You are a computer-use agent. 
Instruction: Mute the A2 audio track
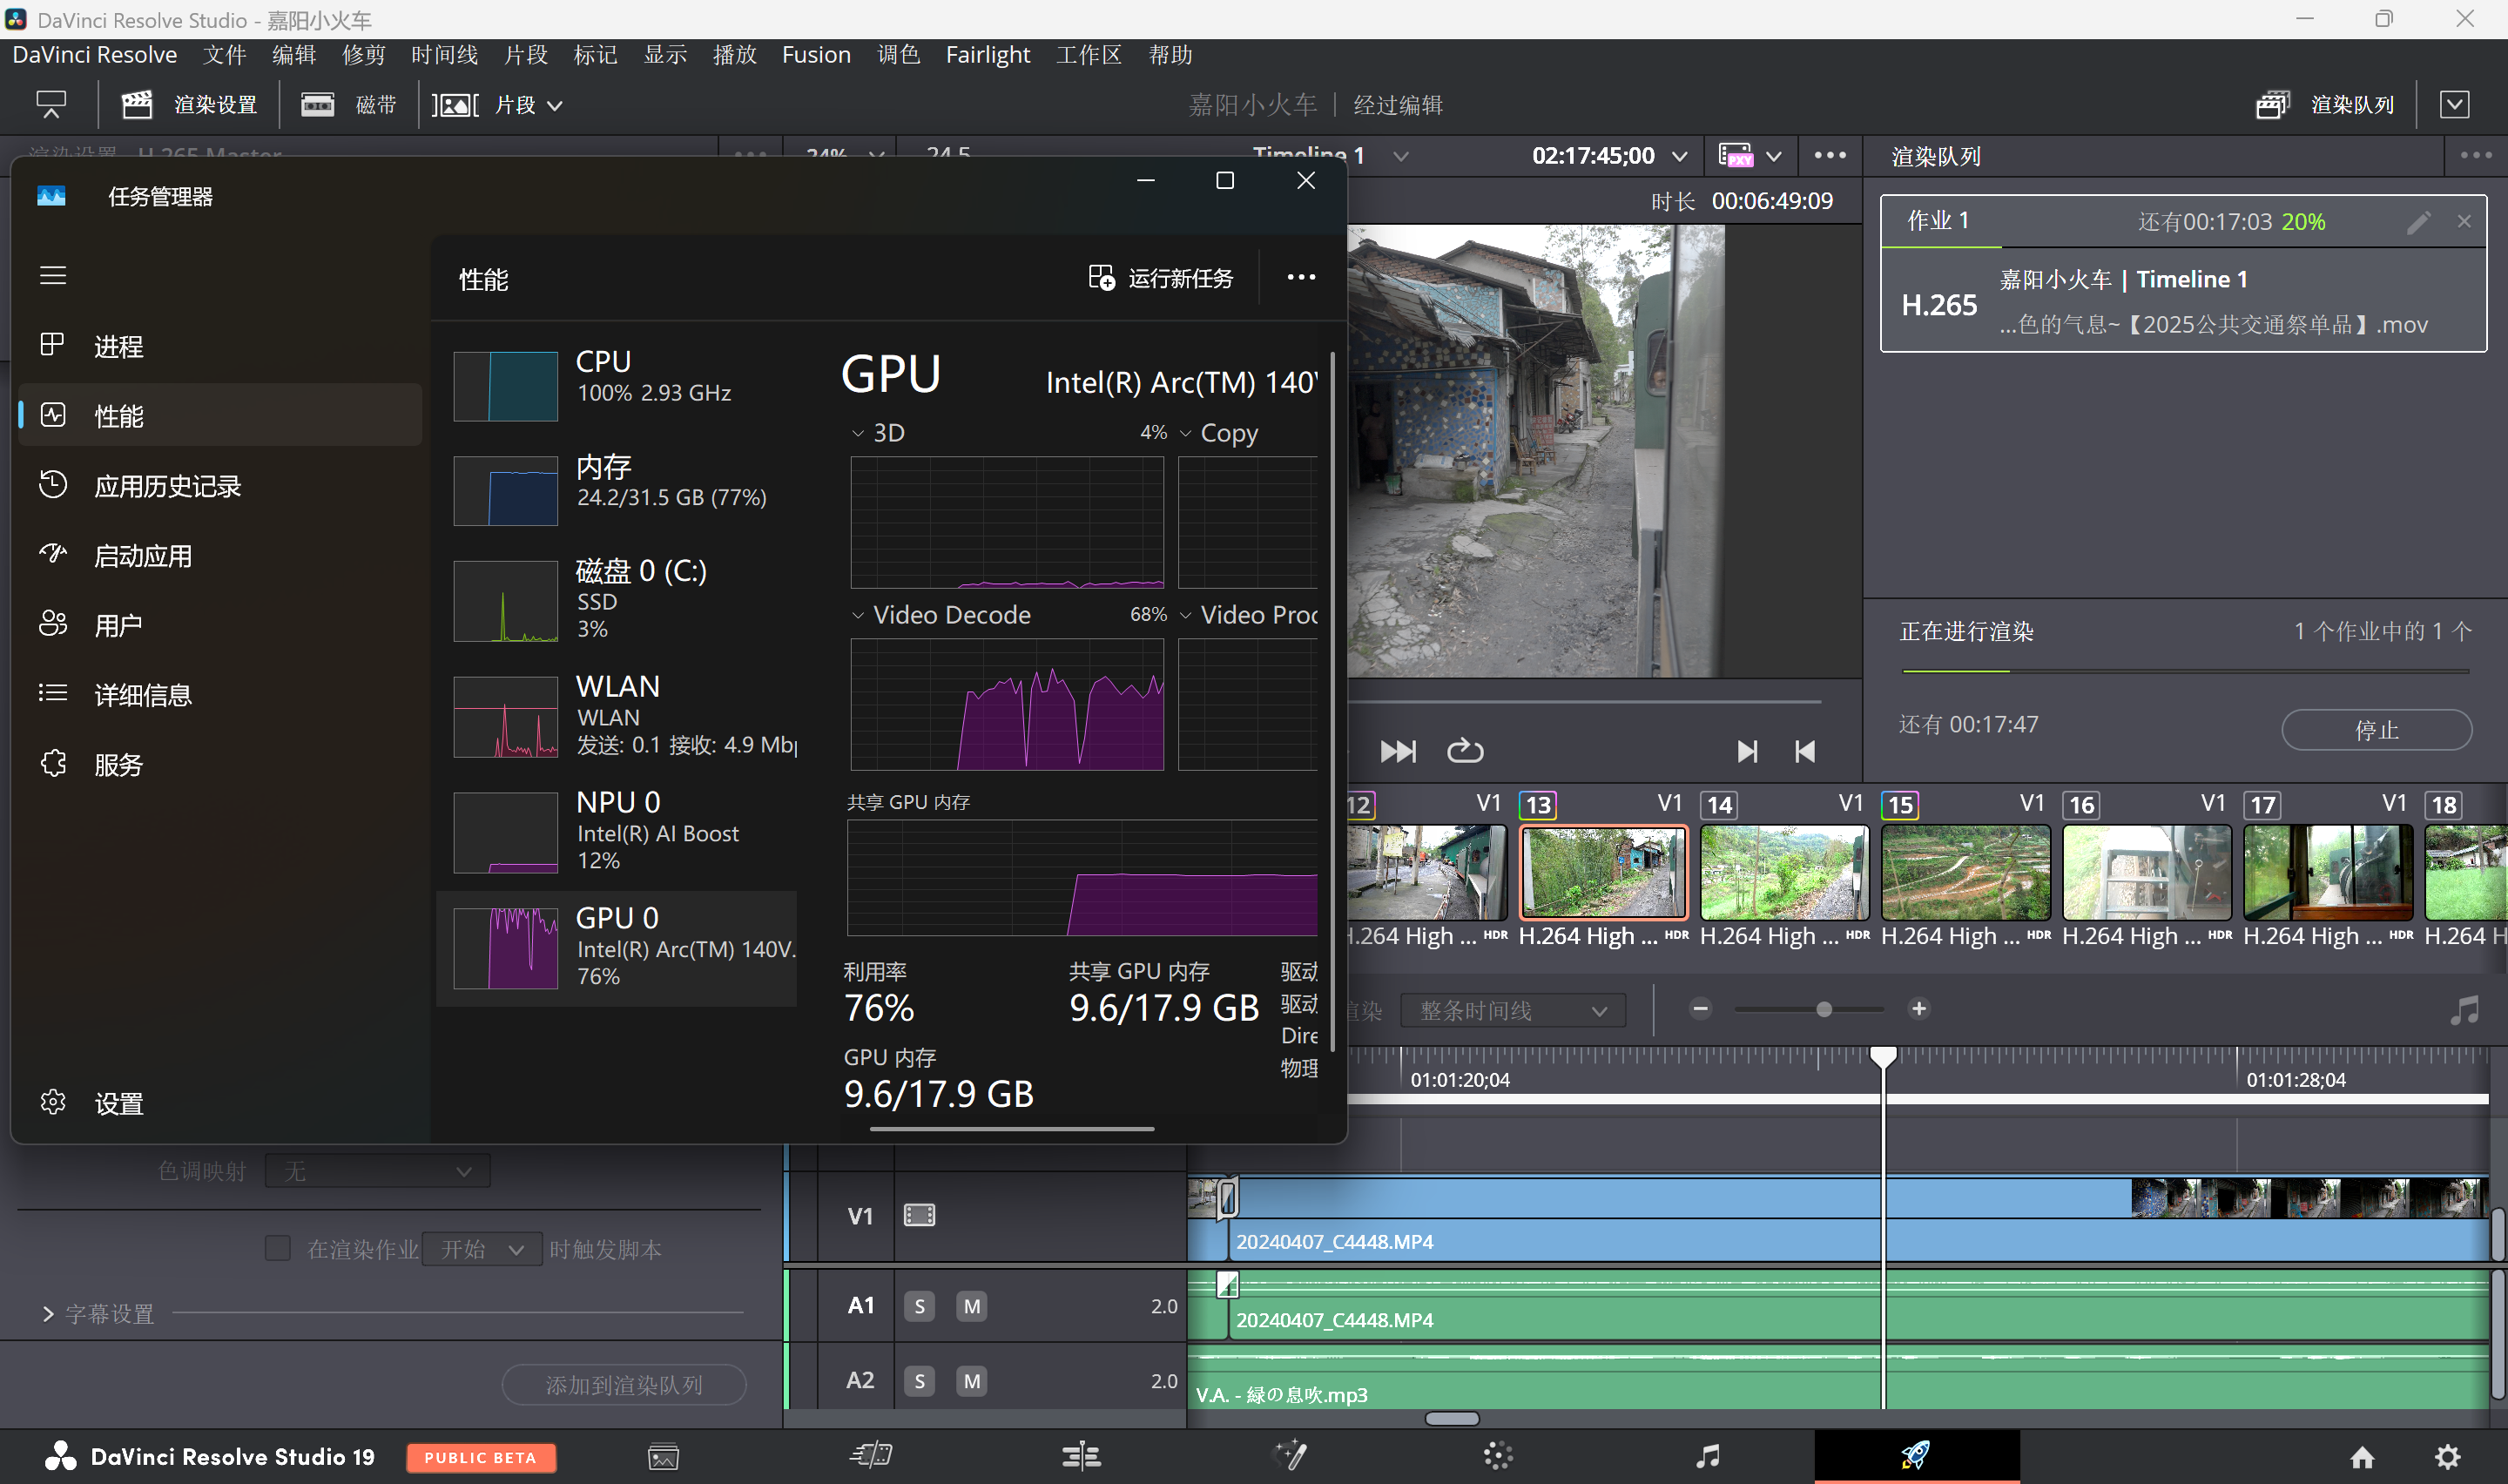(972, 1381)
